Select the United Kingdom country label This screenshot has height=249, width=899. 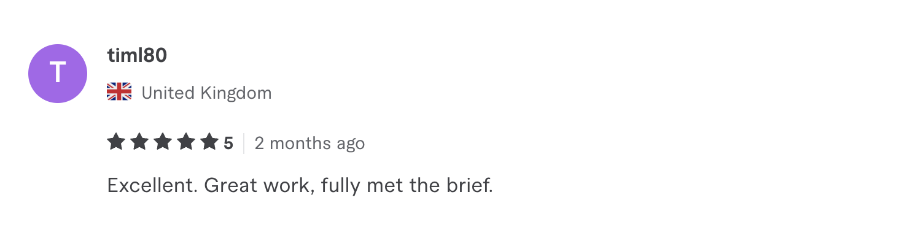click(206, 93)
